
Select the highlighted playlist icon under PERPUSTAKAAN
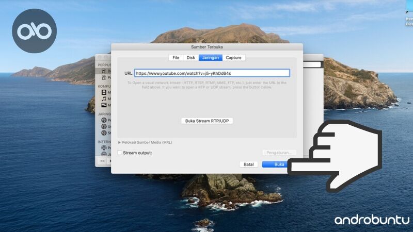104,71
